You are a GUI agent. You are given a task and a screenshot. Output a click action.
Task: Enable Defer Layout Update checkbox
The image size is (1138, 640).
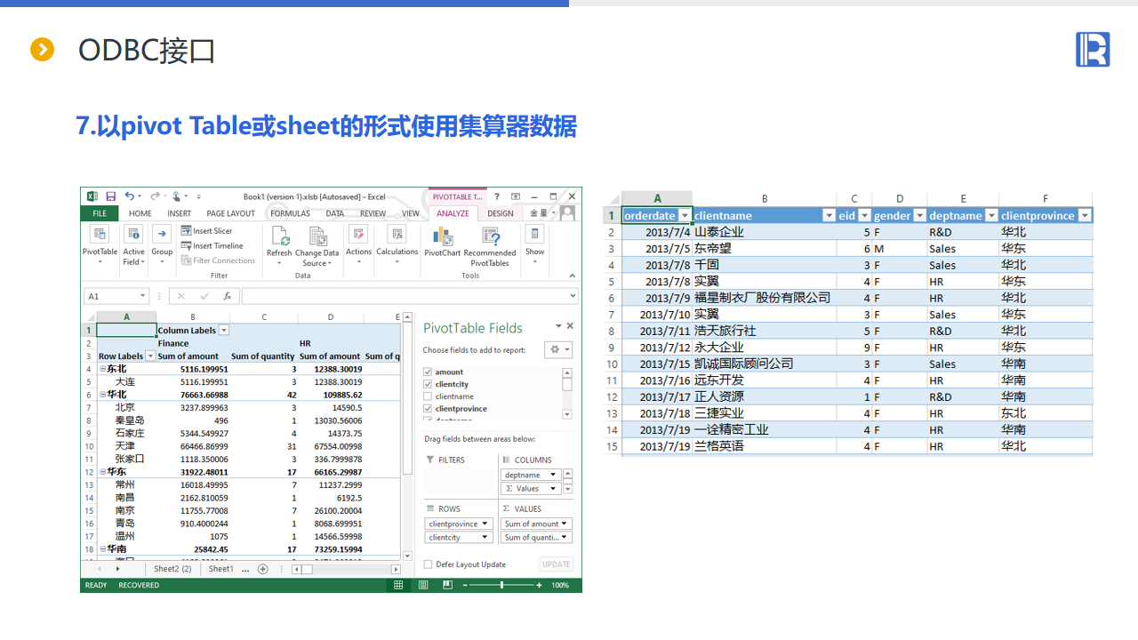[x=429, y=564]
